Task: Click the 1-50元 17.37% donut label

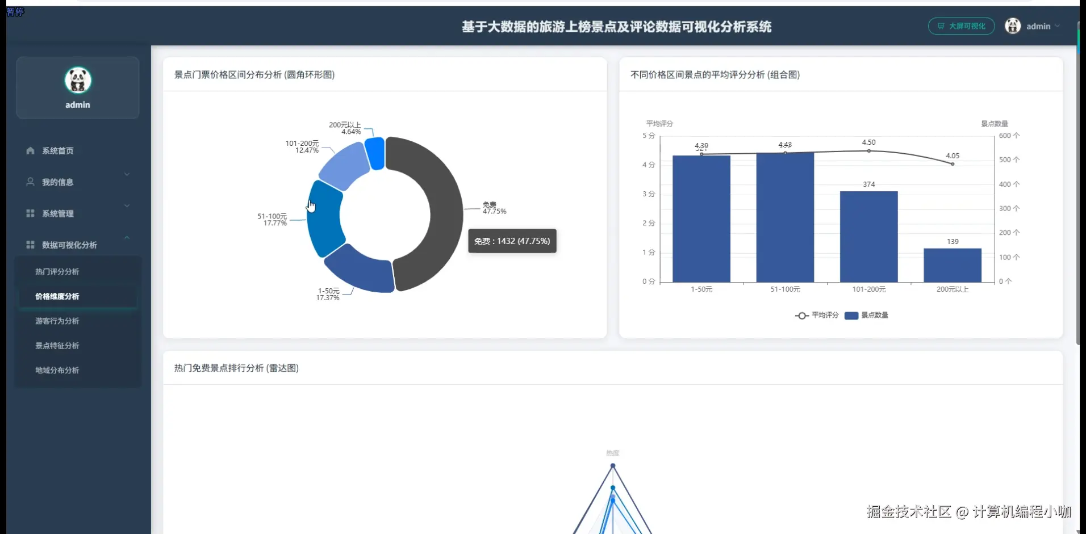Action: tap(328, 294)
